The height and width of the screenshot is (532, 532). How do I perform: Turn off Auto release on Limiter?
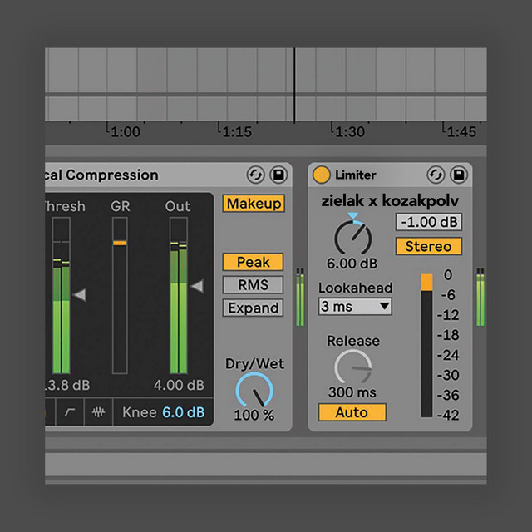pos(352,412)
